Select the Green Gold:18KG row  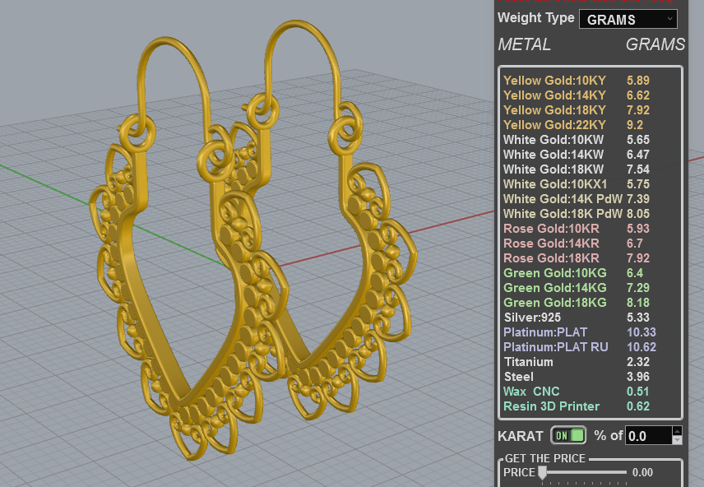[591, 303]
